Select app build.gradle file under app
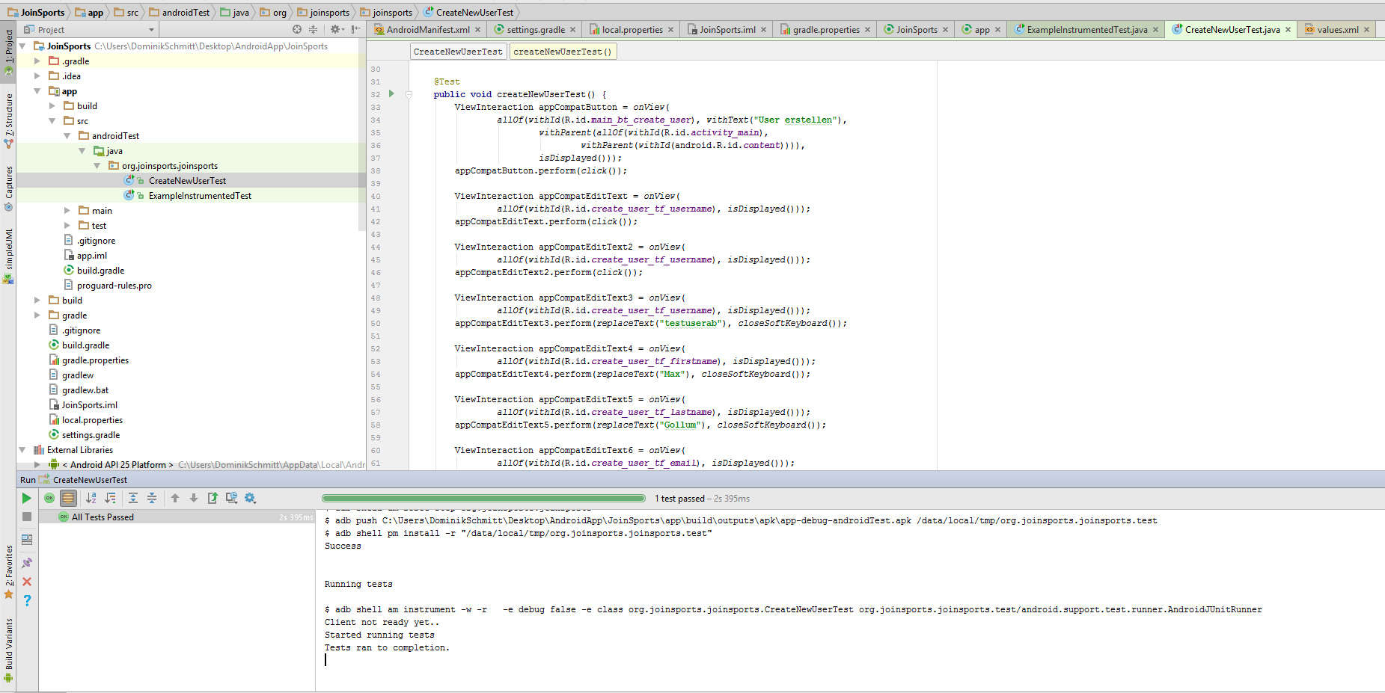Screen dimensions: 1385x693 tap(100, 271)
